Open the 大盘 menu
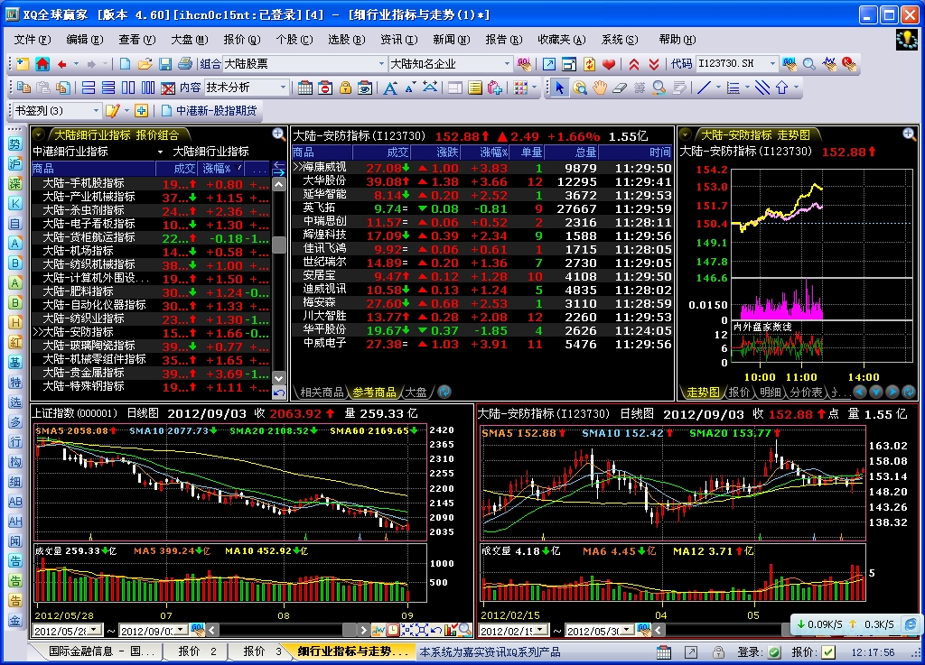 pyautogui.click(x=190, y=40)
